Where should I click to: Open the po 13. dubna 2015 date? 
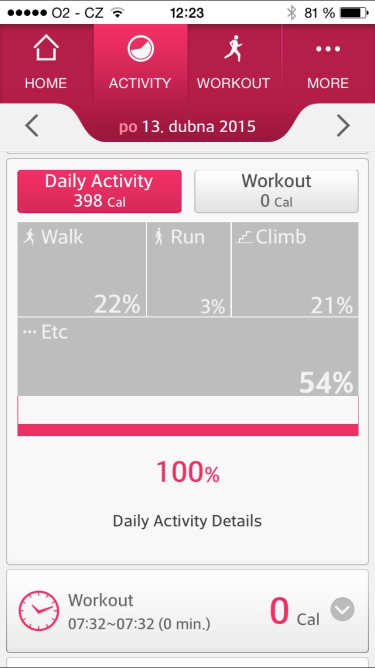pyautogui.click(x=187, y=126)
